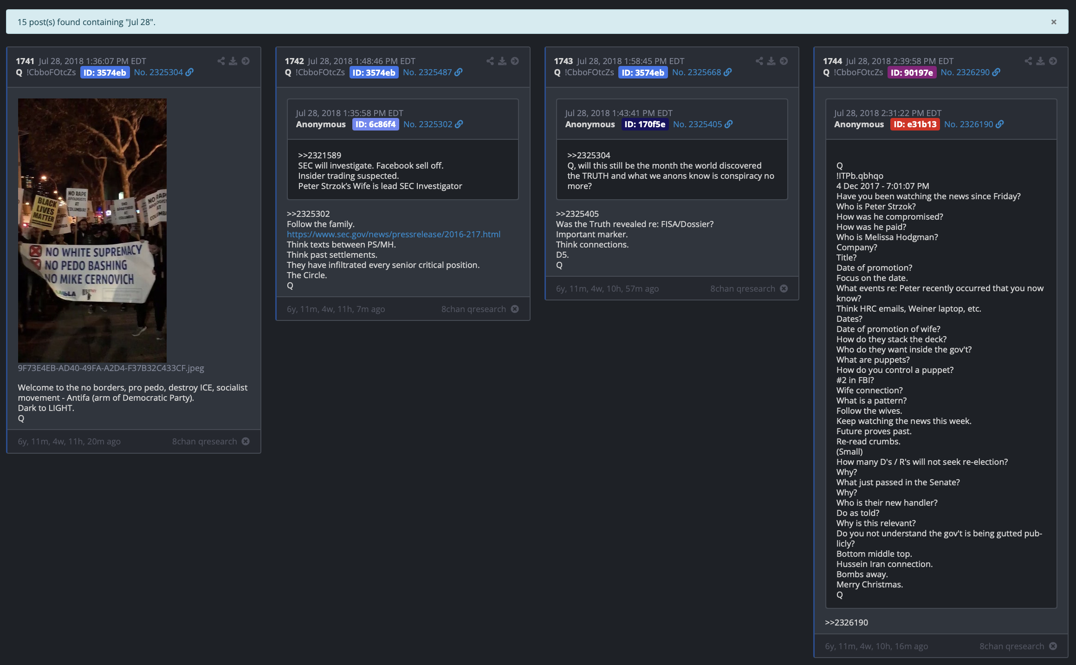Click circle-x icon beside 8chan qresearch in post 1743
Viewport: 1076px width, 665px height.
[784, 289]
